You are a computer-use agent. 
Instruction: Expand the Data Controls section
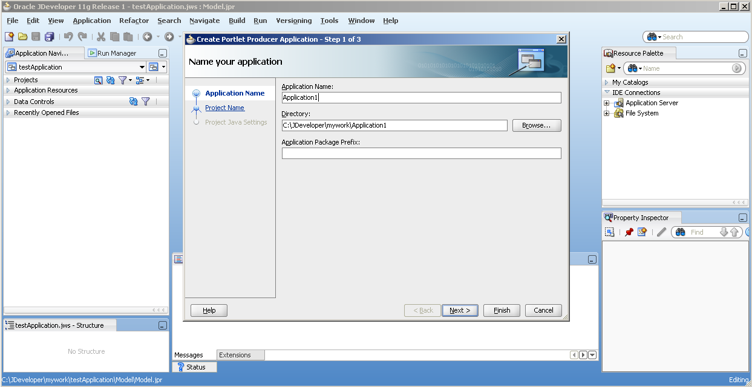[8, 102]
